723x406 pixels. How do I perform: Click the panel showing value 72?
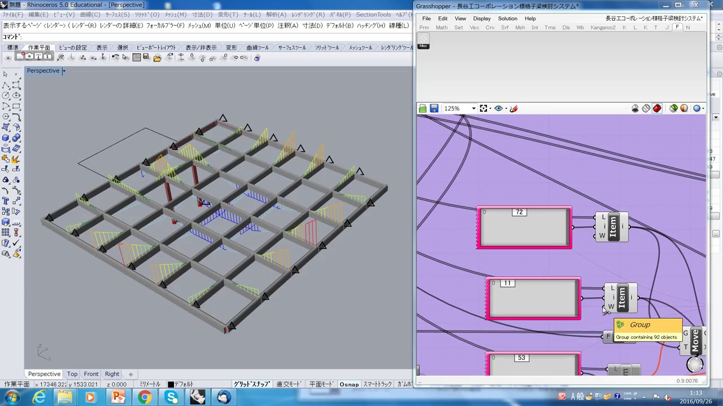pos(524,227)
